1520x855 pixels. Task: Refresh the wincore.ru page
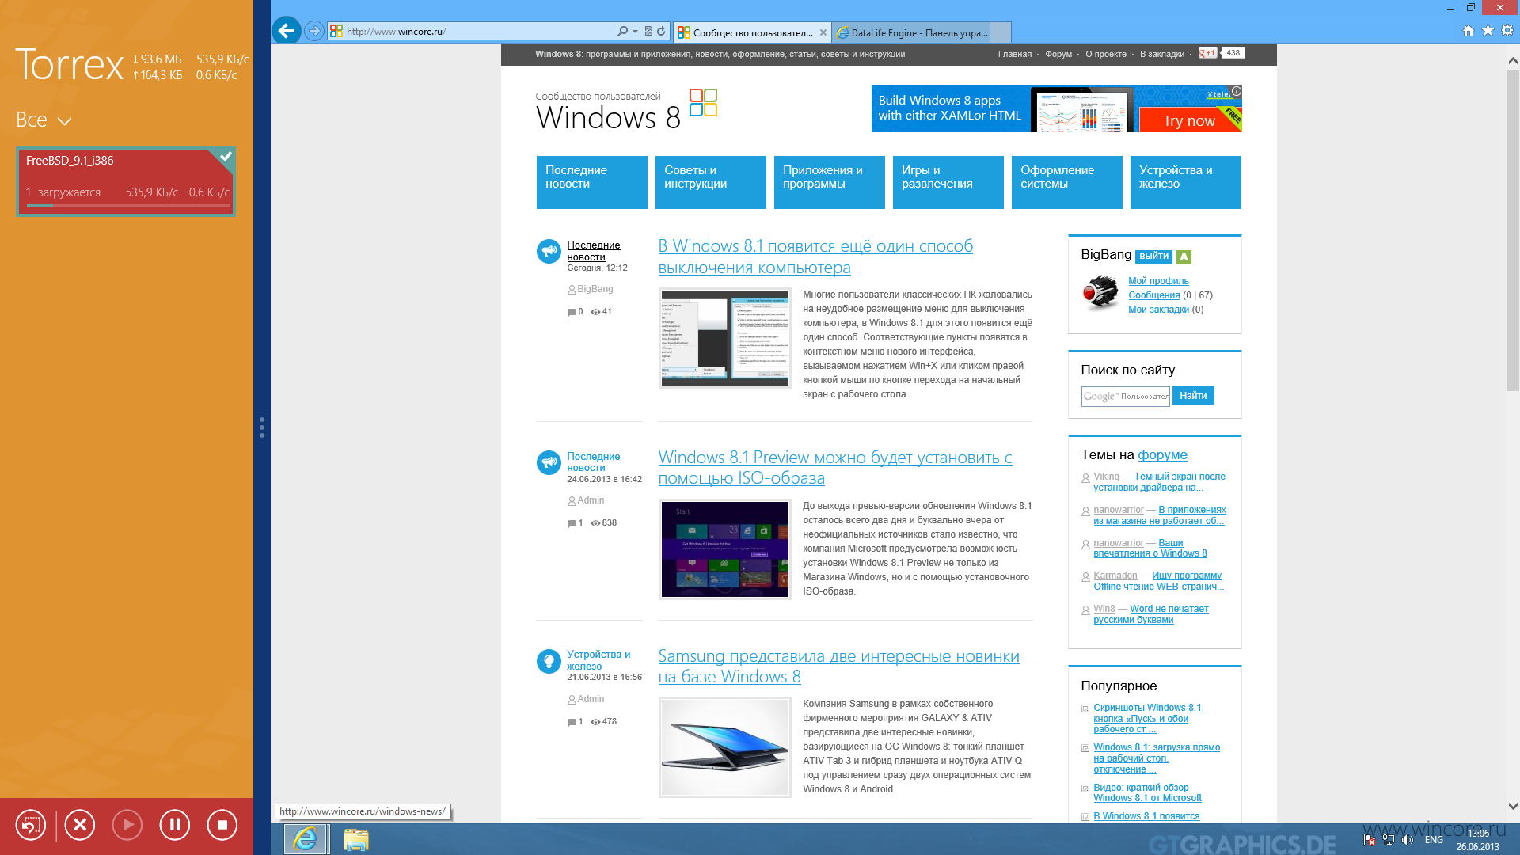pos(661,32)
